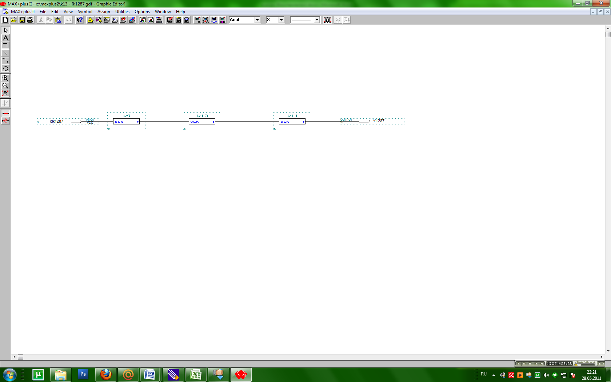Open the File menu
This screenshot has width=611, height=382.
[43, 12]
